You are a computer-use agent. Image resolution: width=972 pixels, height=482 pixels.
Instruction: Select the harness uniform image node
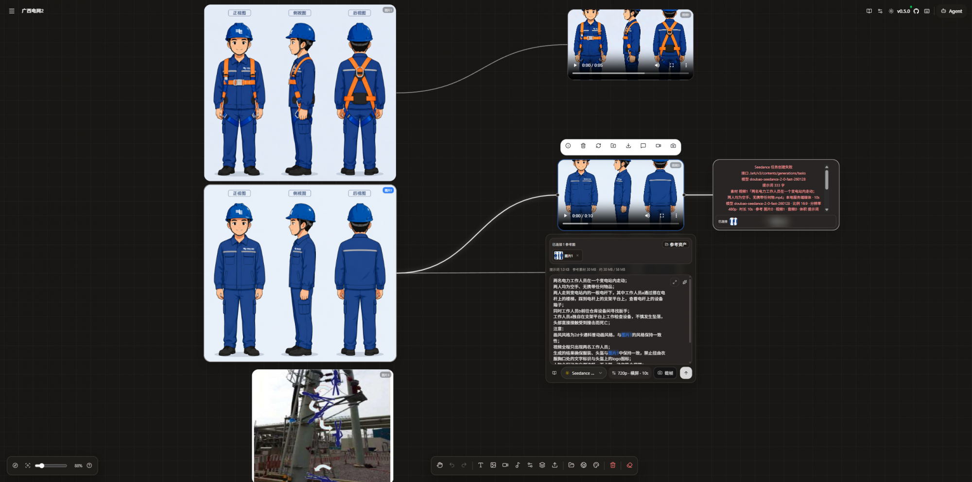pos(300,93)
